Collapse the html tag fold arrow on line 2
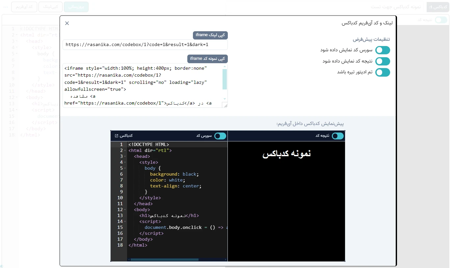Image resolution: width=452 pixels, height=268 pixels. [125, 151]
